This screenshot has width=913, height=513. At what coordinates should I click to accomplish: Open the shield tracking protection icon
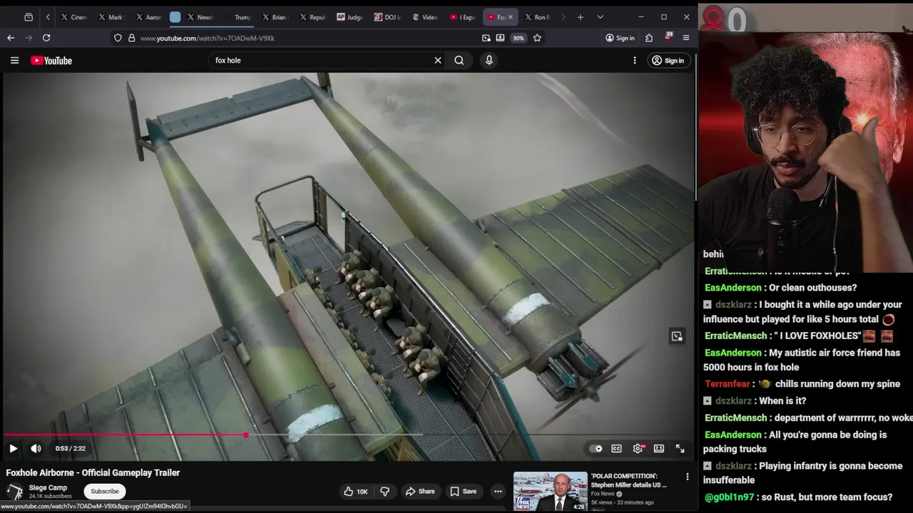(x=118, y=38)
